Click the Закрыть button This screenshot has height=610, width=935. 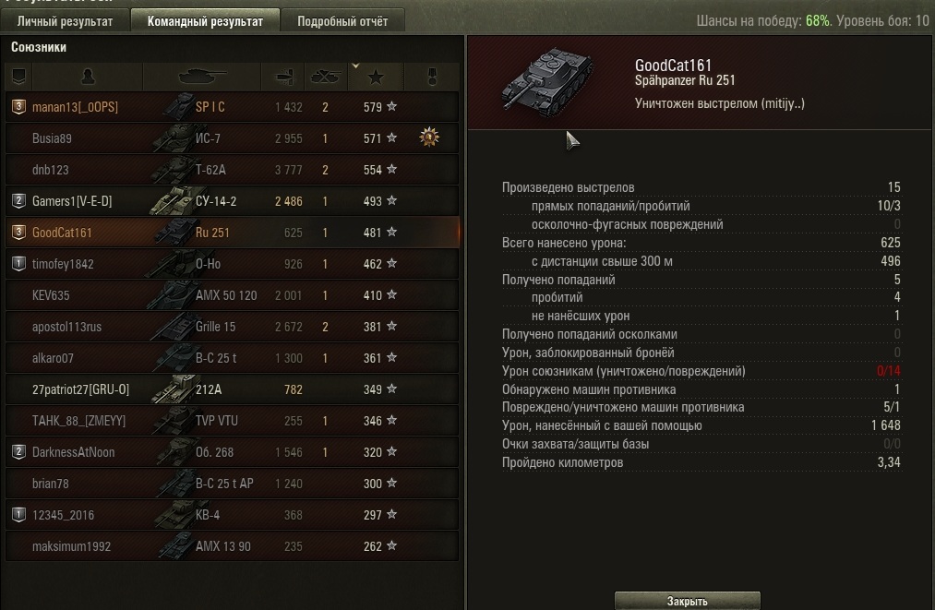tap(687, 601)
